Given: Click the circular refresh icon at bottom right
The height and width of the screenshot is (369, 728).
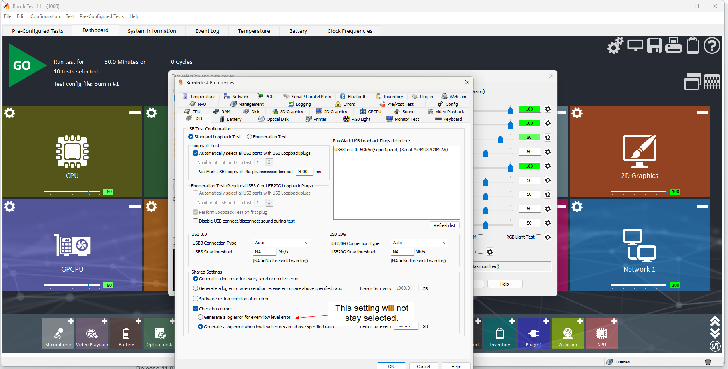Looking at the screenshot, I should (x=715, y=346).
